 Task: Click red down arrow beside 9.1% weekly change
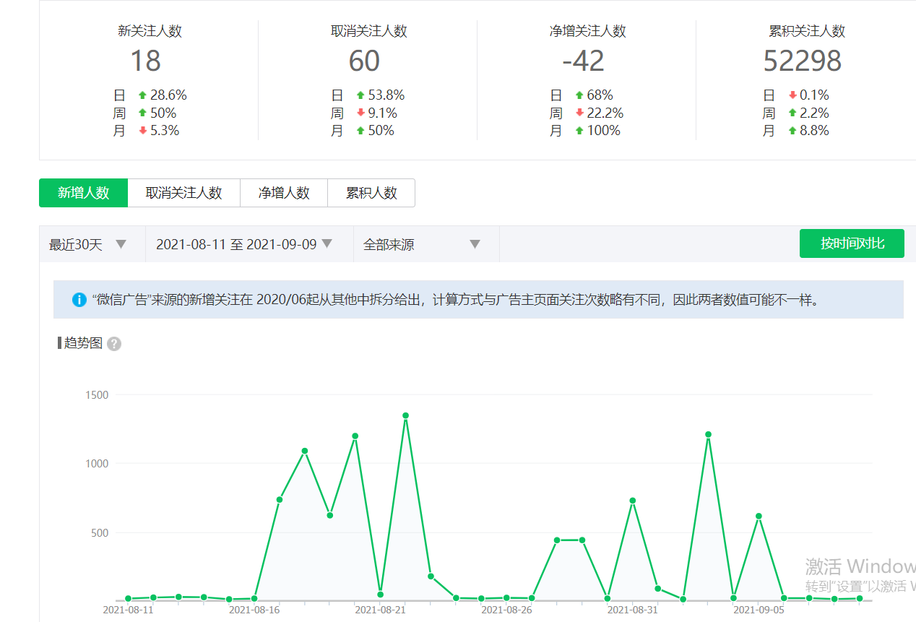tap(360, 113)
